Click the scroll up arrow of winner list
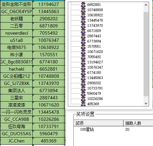The width and height of the screenshot is (153, 146). [x=146, y=5]
